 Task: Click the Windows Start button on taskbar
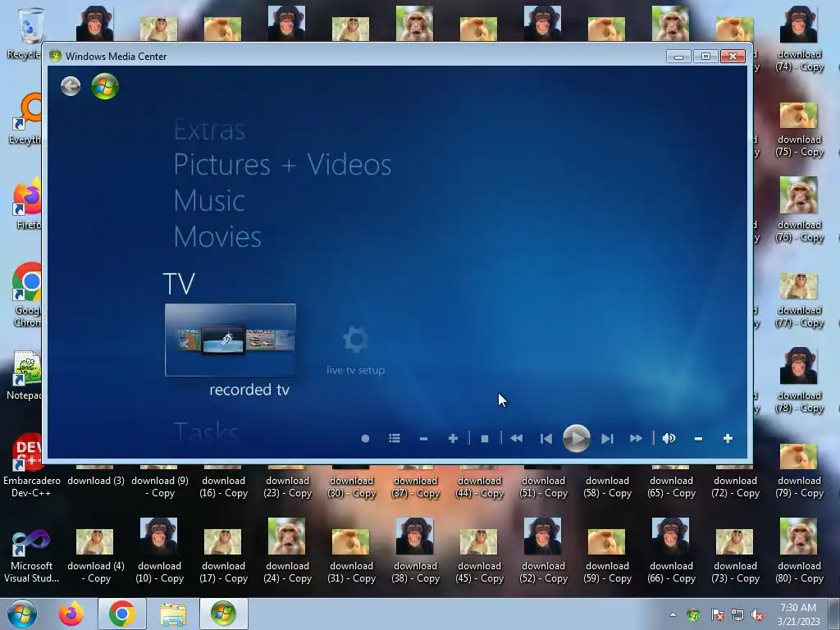point(22,614)
